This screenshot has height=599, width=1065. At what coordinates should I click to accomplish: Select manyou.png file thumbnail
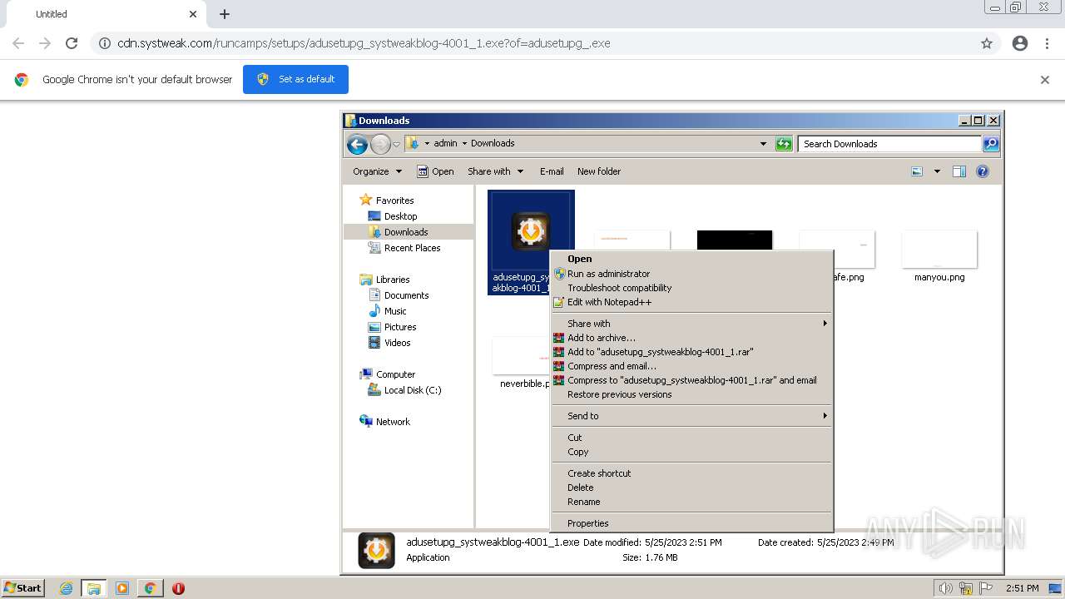[939, 250]
